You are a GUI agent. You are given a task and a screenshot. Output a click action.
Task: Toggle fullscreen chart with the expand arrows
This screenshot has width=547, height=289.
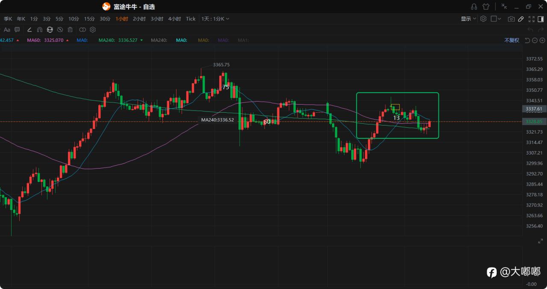coord(532,19)
